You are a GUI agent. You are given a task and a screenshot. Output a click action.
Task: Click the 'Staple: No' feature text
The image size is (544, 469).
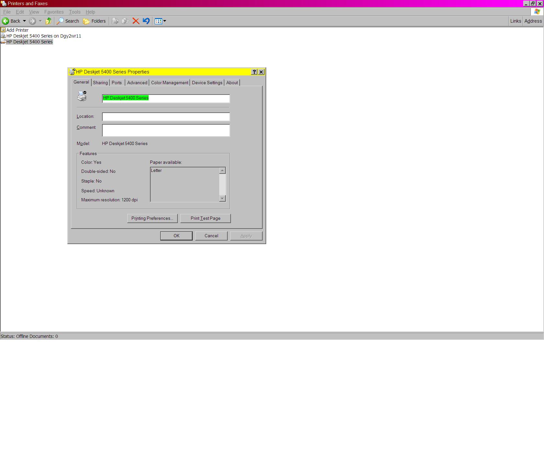pos(91,181)
